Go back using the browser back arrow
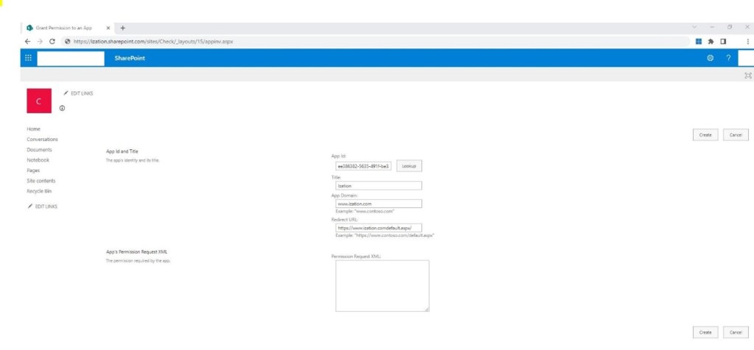This screenshot has height=350, width=754. (x=28, y=41)
